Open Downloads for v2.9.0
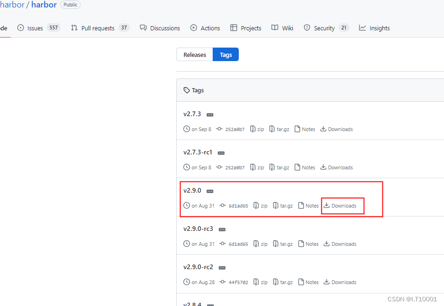444x306 pixels. (340, 206)
